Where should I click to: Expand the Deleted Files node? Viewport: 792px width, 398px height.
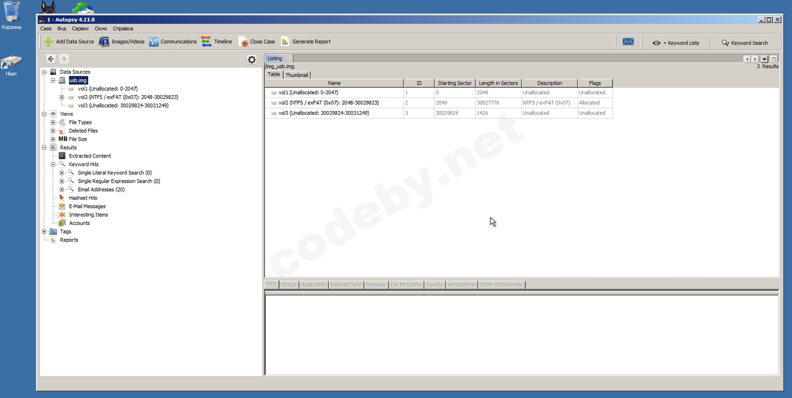(x=53, y=131)
